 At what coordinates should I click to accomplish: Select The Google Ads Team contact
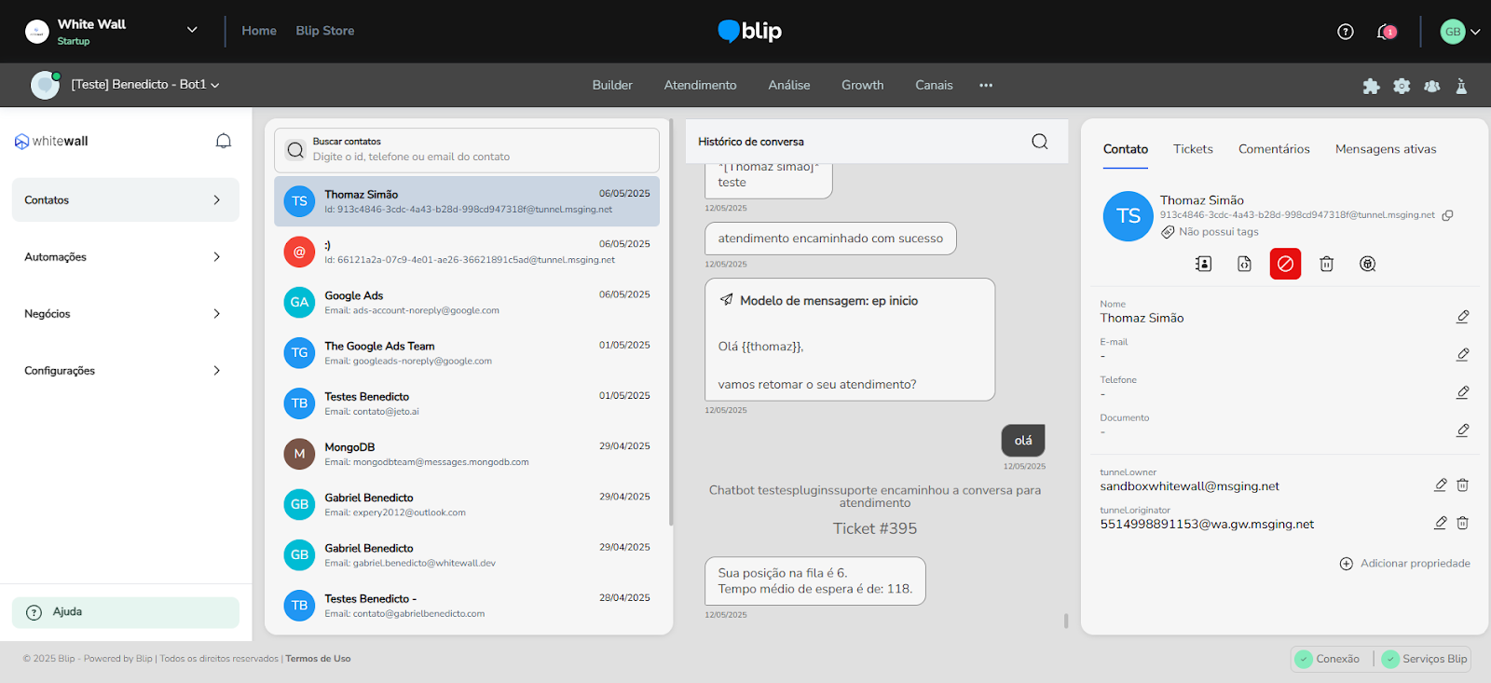click(467, 352)
